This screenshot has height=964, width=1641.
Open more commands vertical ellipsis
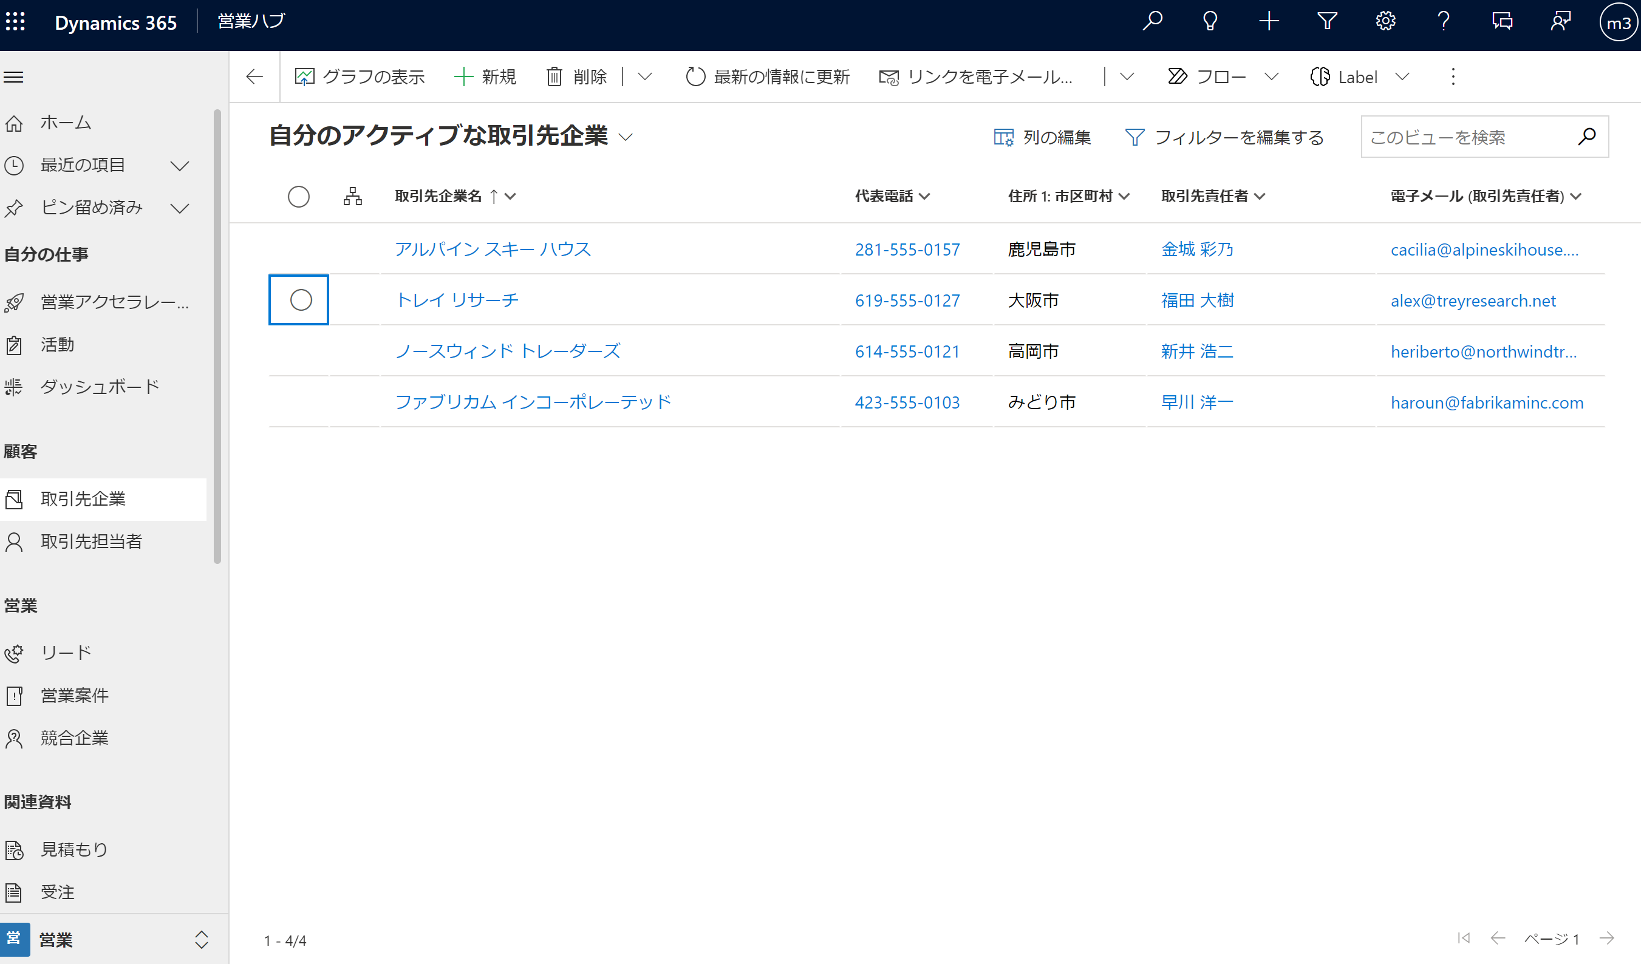coord(1453,77)
